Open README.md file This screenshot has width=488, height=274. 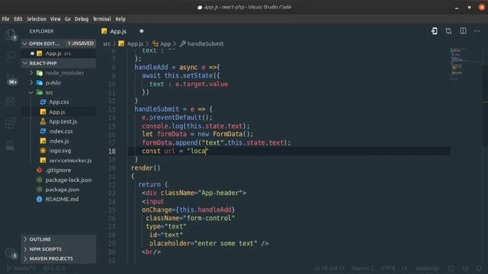59,199
